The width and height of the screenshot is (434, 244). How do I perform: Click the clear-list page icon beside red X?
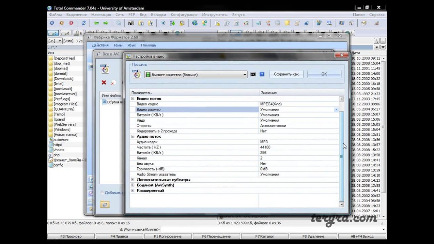point(114,82)
